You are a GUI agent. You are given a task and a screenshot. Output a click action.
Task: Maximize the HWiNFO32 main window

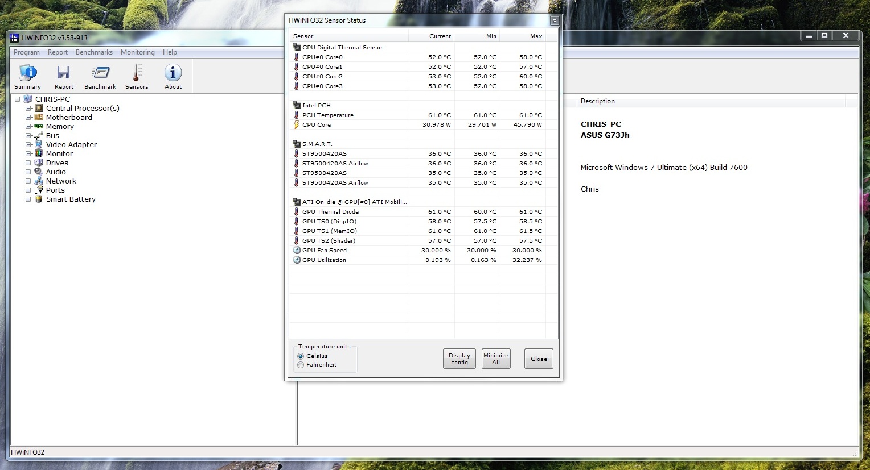824,35
